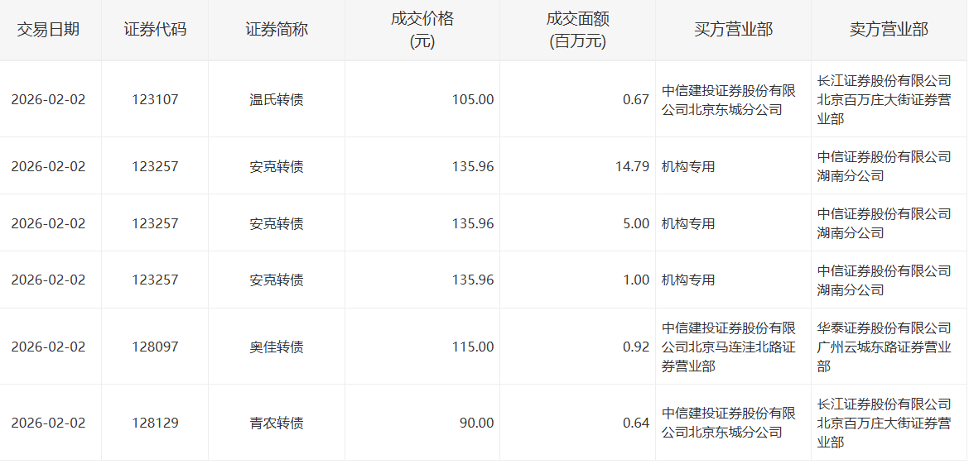
Task: Select the 买方营业部 column header
Action: point(733,30)
